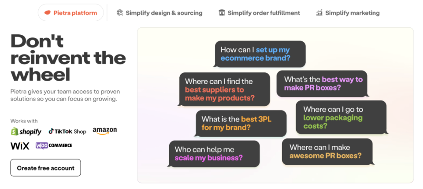The height and width of the screenshot is (189, 423).
Task: Open the Simplify order fulfillment tab
Action: pyautogui.click(x=260, y=13)
